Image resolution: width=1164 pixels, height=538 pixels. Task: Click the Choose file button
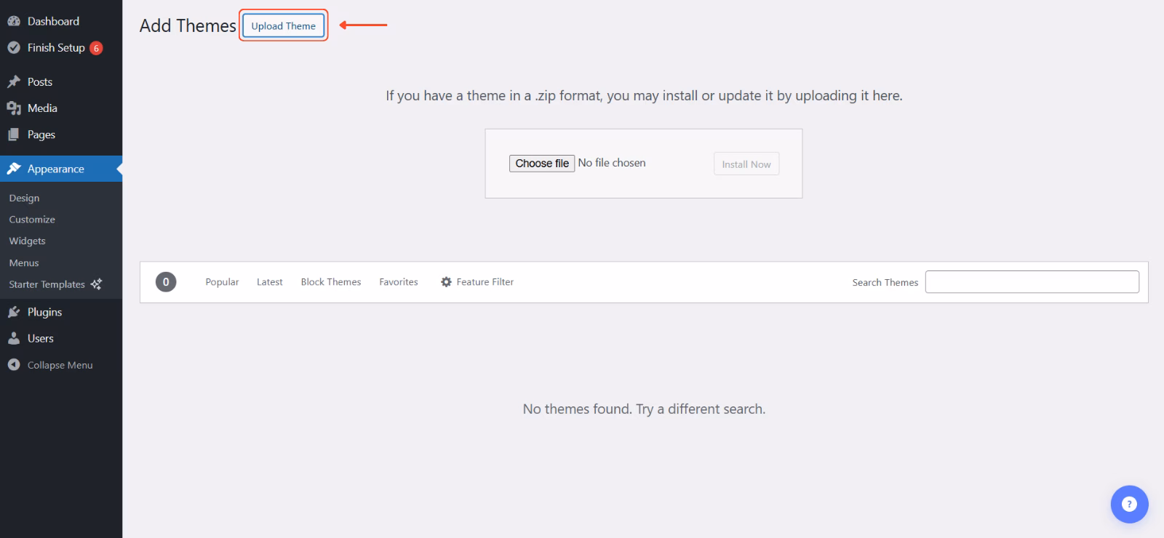point(542,164)
